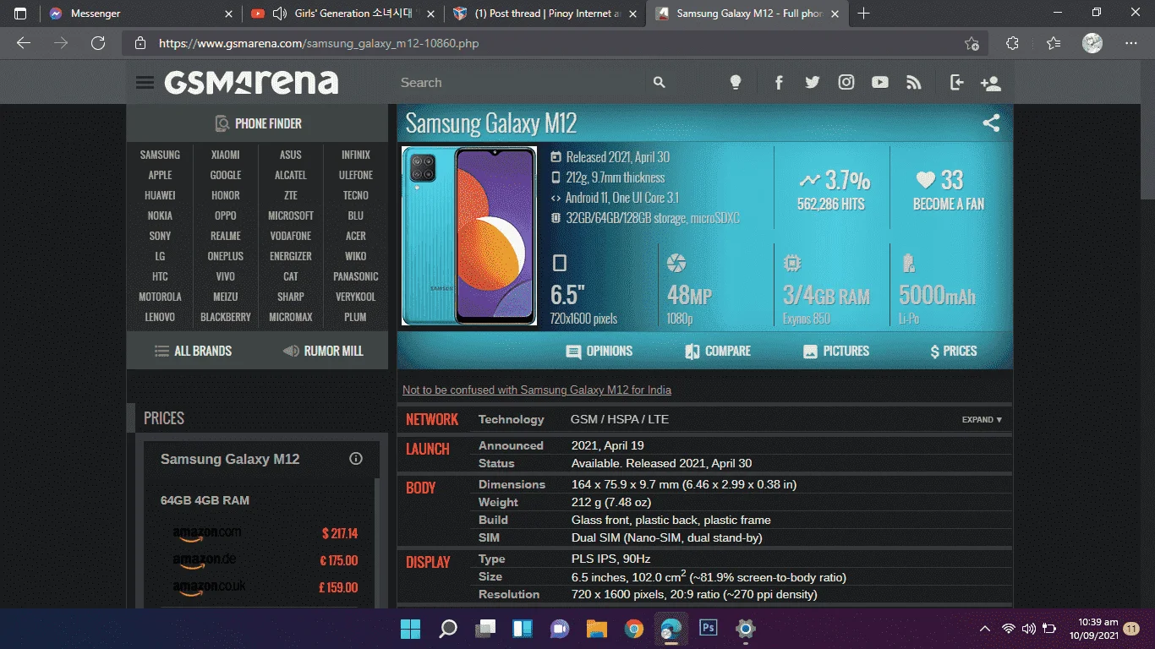Share the Samsung Galaxy M12 page
Screen dimensions: 1155x649
pos(991,123)
